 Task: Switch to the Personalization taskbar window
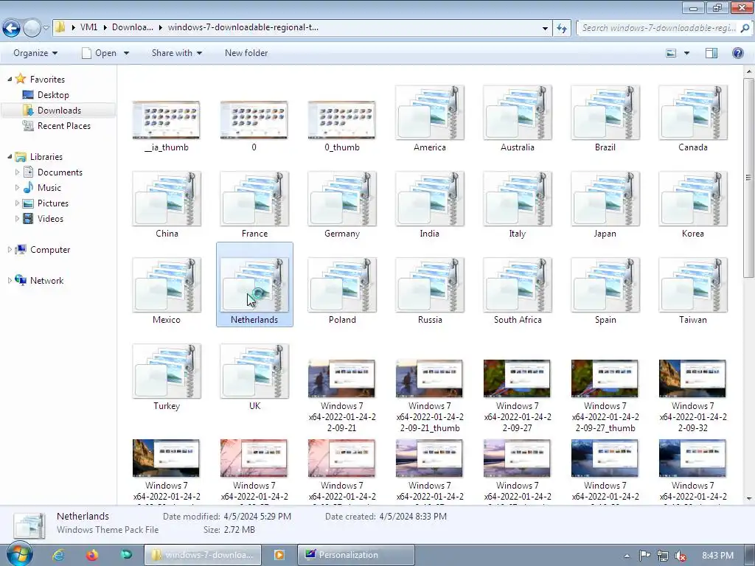[356, 555]
